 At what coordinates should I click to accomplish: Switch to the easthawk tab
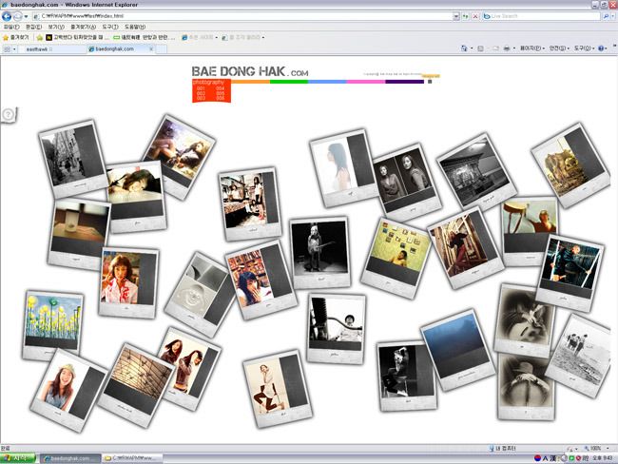[52, 49]
